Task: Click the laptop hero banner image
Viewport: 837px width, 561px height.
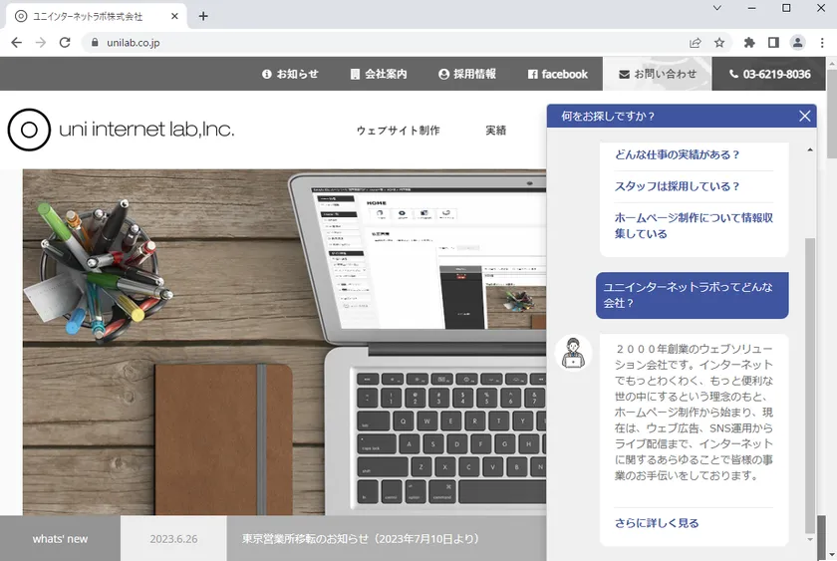Action: (284, 342)
